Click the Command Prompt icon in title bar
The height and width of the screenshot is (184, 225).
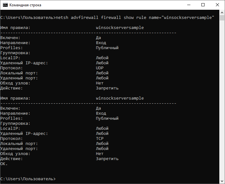point(5,5)
